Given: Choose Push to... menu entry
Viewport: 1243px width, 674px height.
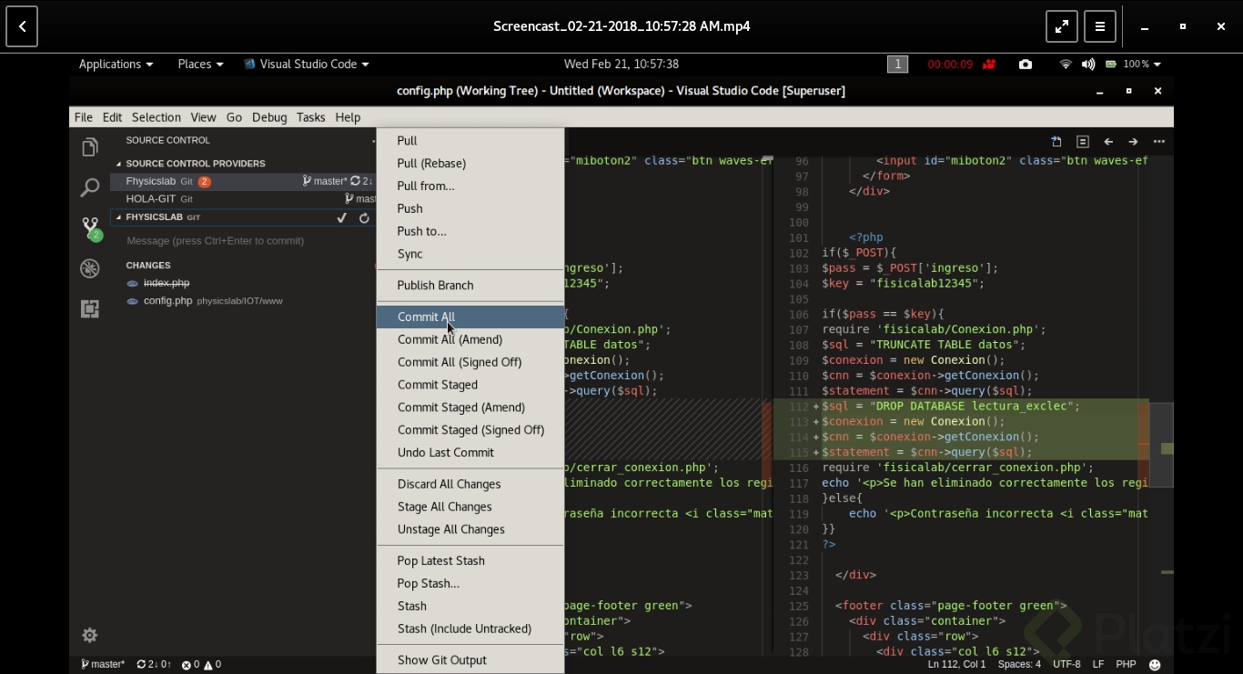Looking at the screenshot, I should click(x=470, y=231).
